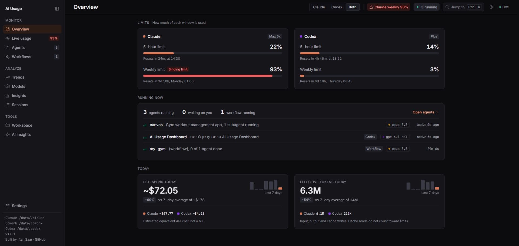This screenshot has height=246, width=519.
Task: Collapse the sidebar with the panel icon
Action: click(x=57, y=9)
